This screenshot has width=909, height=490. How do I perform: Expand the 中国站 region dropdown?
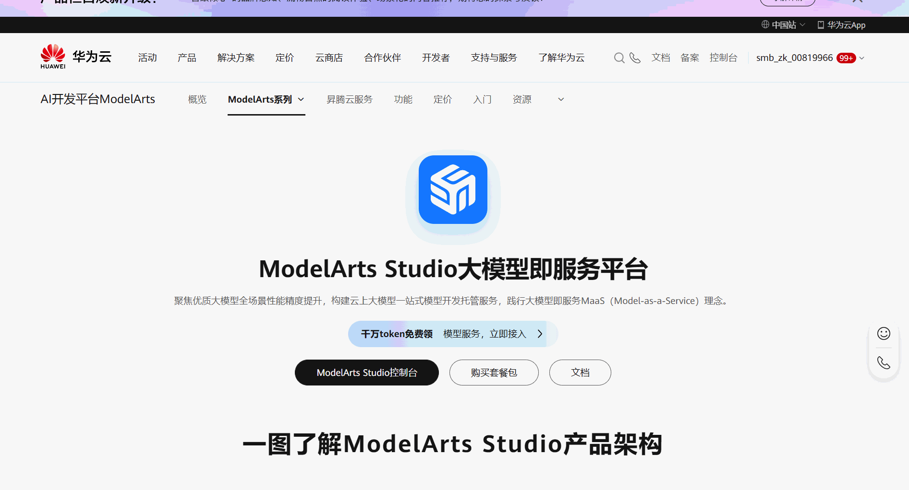click(x=802, y=25)
